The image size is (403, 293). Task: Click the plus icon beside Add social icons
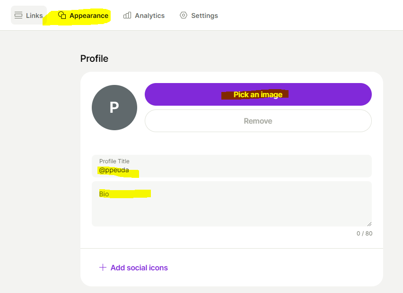103,268
